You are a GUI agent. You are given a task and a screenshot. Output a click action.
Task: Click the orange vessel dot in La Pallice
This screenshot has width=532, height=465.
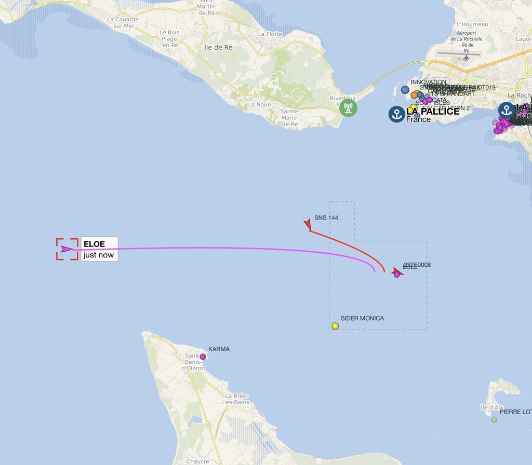click(414, 95)
